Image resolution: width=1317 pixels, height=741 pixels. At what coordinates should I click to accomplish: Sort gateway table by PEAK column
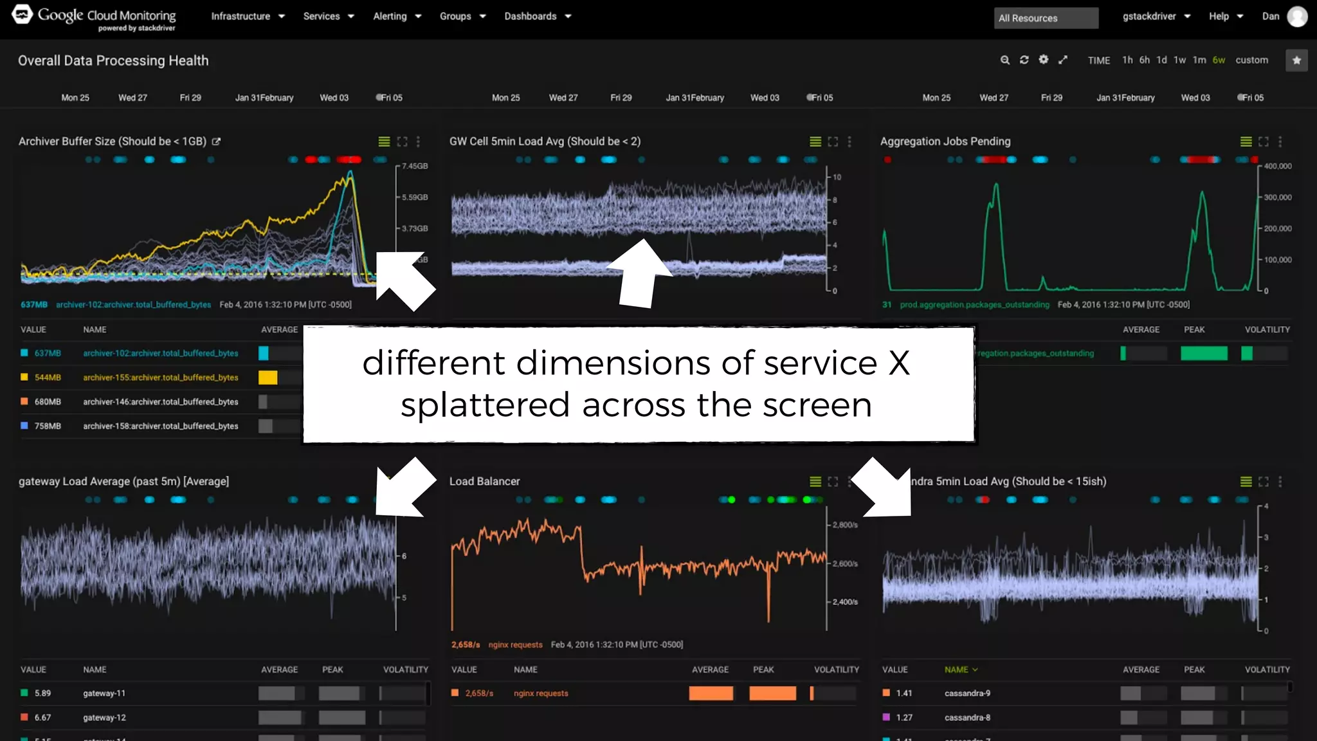(332, 670)
